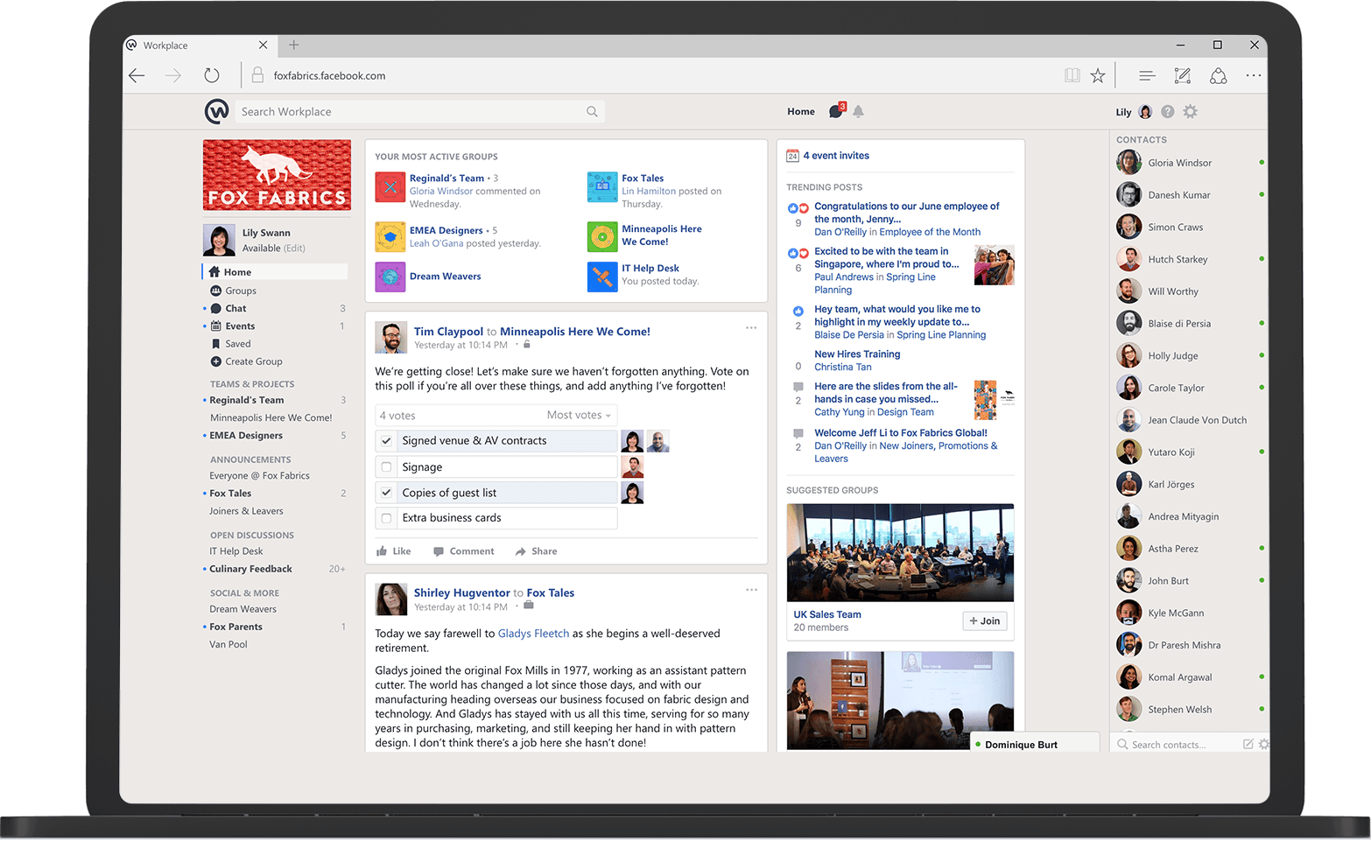Viewport: 1371px width, 841px height.
Task: Open 4 event invites link
Action: coord(836,156)
